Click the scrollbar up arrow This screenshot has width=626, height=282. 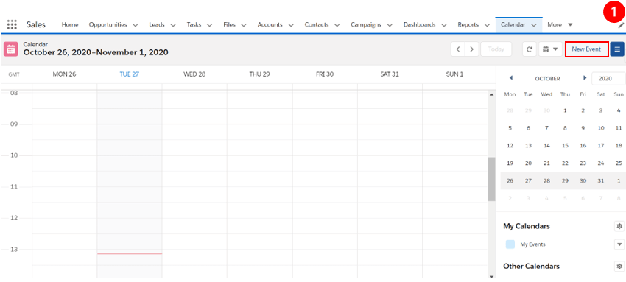491,94
